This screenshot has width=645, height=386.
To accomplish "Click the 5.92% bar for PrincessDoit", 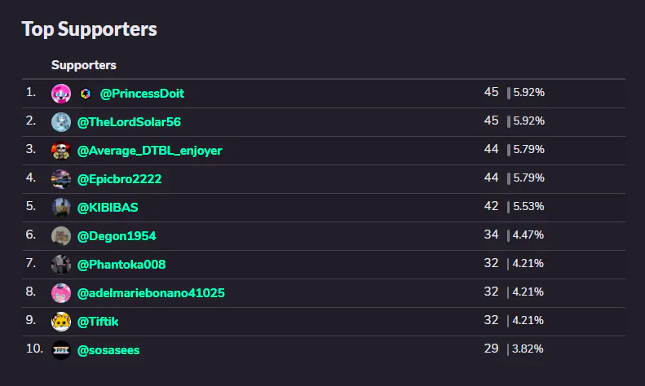I will (x=509, y=93).
